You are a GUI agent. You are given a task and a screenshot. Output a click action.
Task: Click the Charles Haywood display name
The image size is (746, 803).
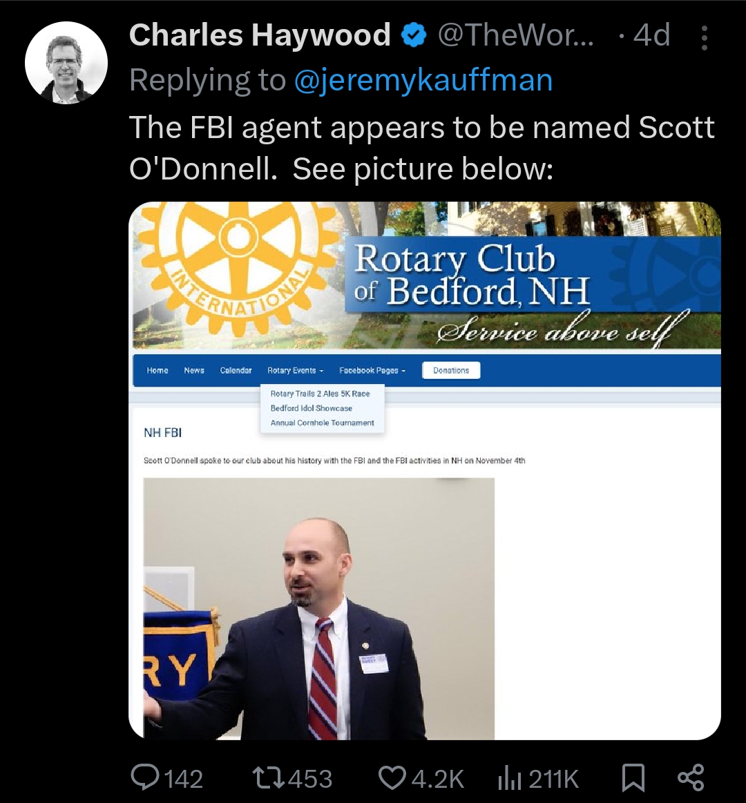point(260,35)
